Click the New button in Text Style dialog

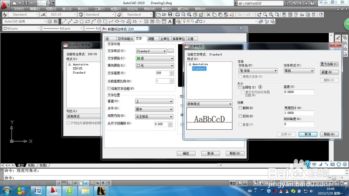[329, 72]
